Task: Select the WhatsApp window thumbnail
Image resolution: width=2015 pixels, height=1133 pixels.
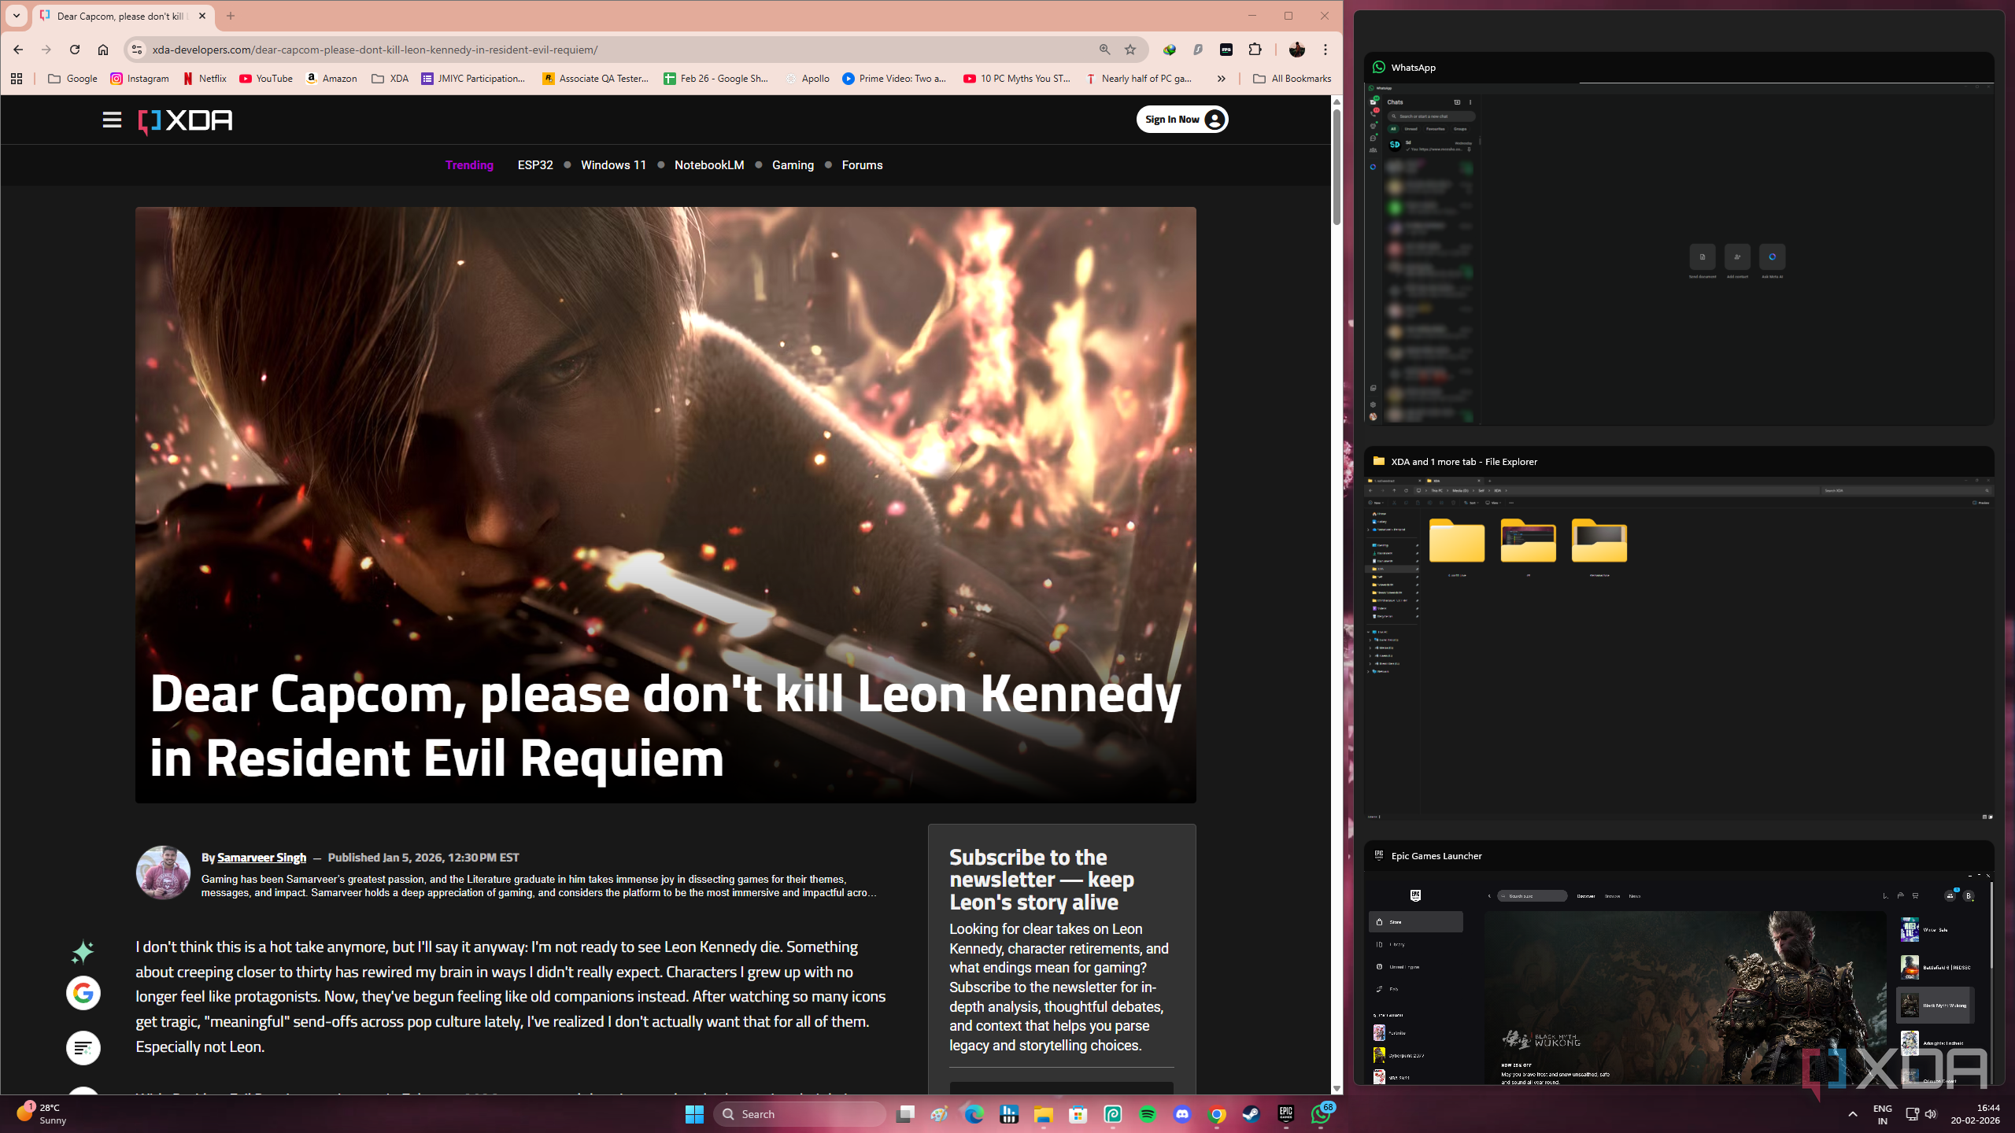Action: click(1679, 239)
